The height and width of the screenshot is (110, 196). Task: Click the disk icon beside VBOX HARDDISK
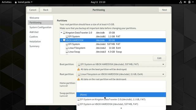(x=64, y=40)
